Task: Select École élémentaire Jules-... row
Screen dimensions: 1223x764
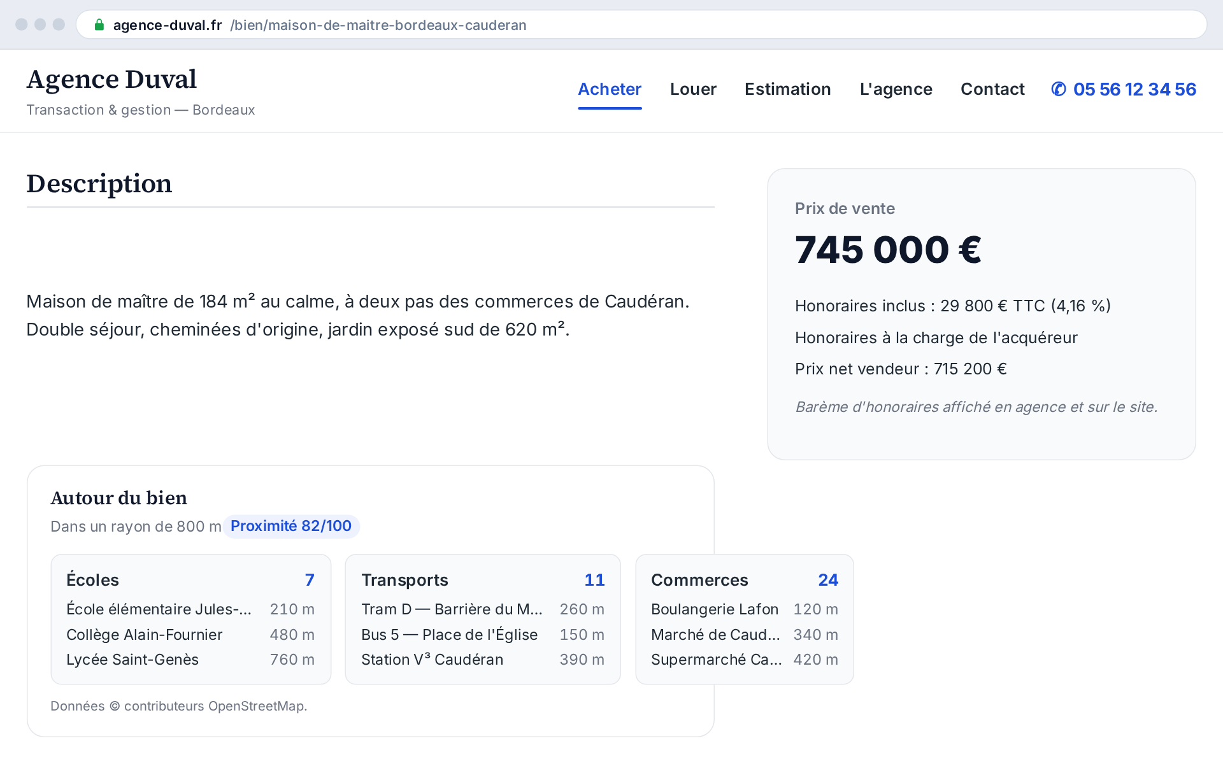Action: 190,609
